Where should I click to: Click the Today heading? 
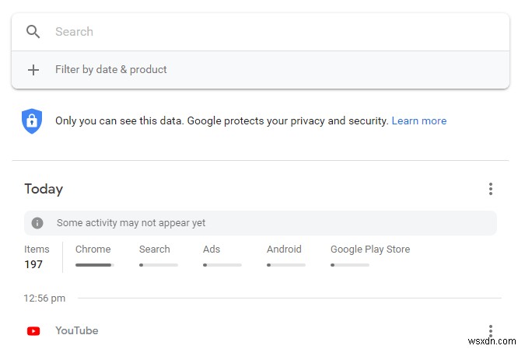click(44, 189)
